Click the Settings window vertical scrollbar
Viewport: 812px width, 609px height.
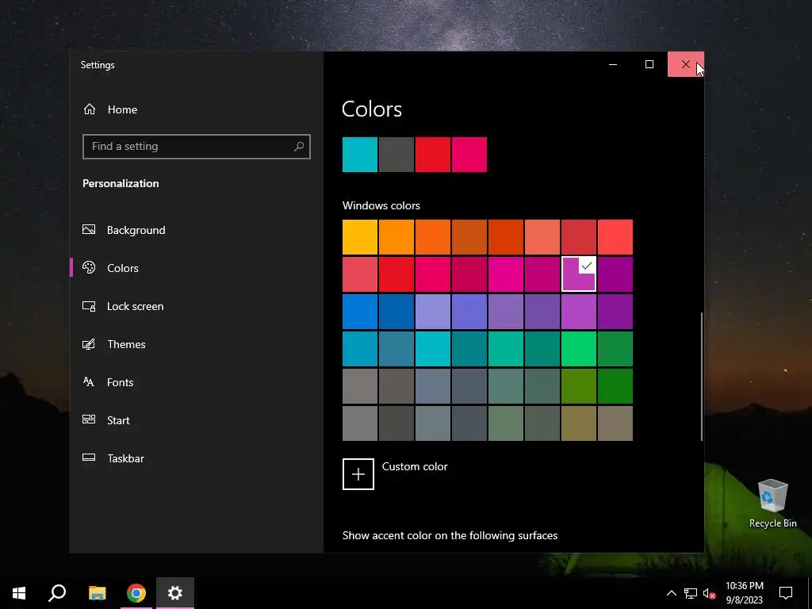tap(702, 376)
